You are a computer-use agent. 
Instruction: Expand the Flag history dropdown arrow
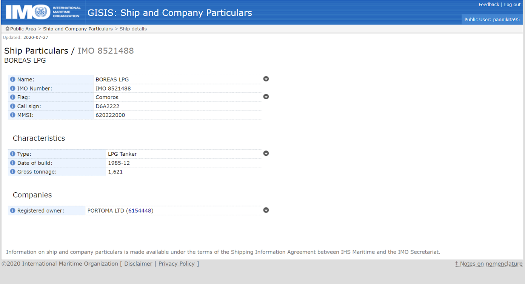pos(266,97)
